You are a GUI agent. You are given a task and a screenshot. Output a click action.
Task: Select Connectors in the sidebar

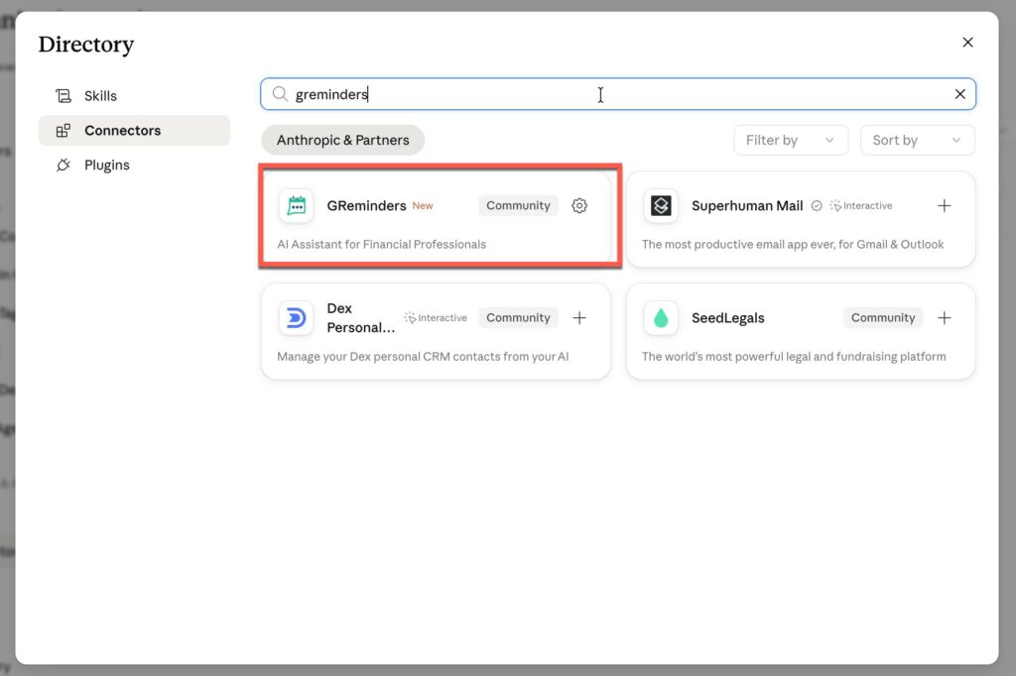click(134, 130)
